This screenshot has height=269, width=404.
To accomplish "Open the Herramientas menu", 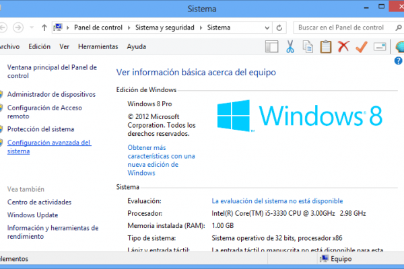I will click(x=98, y=46).
